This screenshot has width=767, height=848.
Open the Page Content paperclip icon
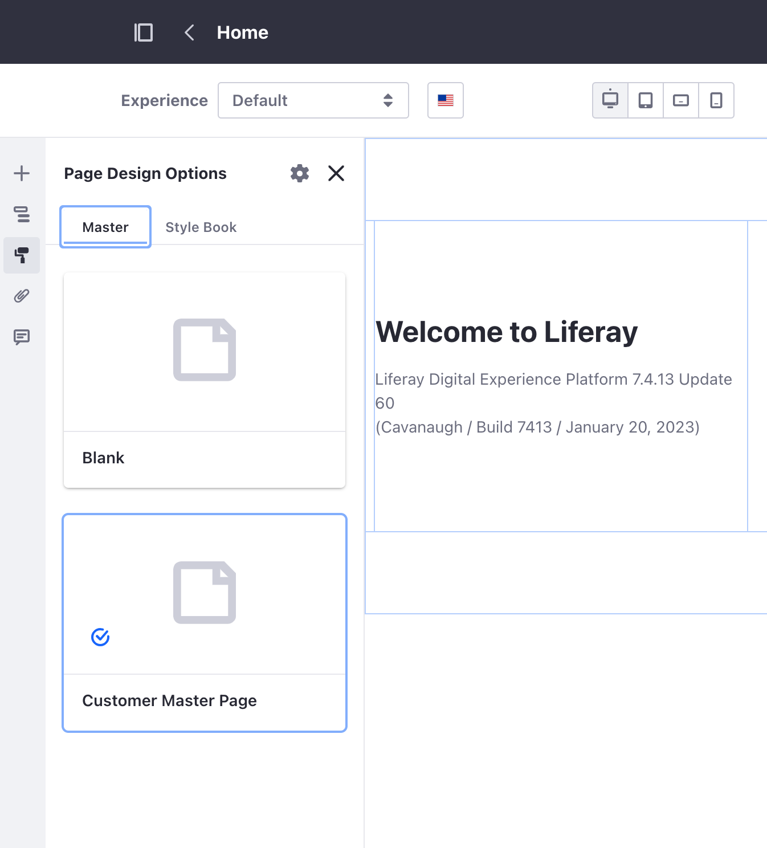coord(22,296)
